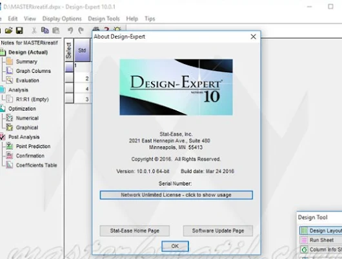Click the red Help question mark icon
The image size is (342, 259).
pyautogui.click(x=106, y=29)
